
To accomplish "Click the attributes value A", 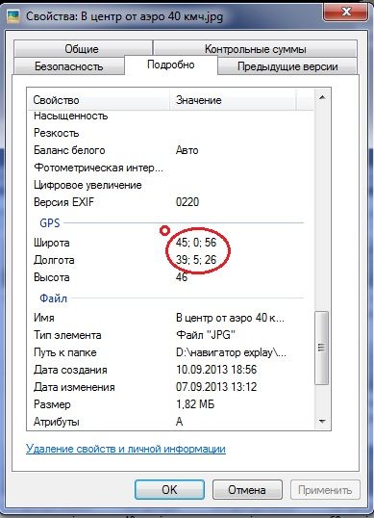I will pyautogui.click(x=180, y=422).
